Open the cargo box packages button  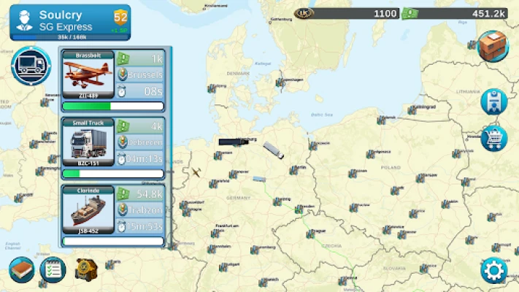click(x=493, y=46)
